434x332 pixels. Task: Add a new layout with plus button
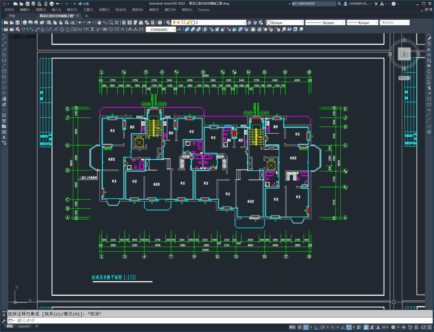click(x=37, y=326)
